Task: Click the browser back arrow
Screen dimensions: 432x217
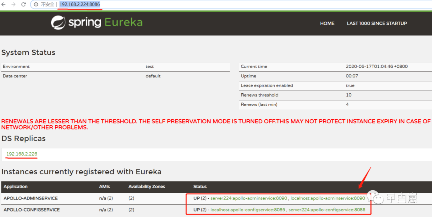Action: point(4,4)
